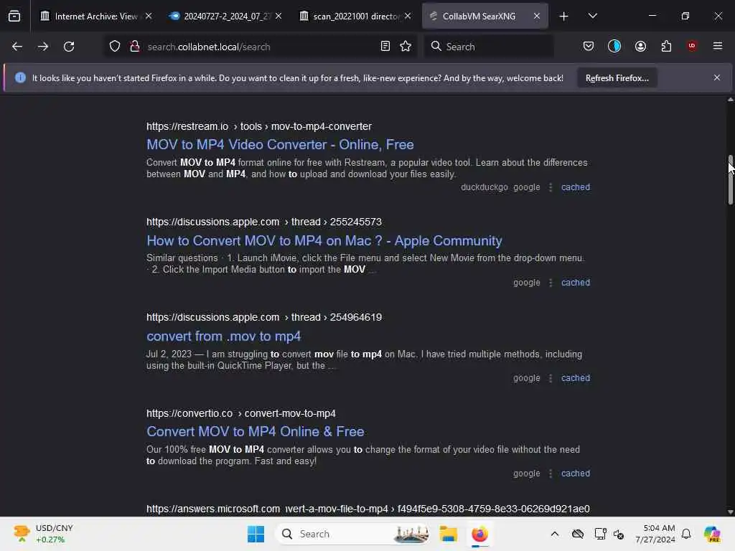Close the 20240727-2 tab
The image size is (735, 551).
(x=278, y=16)
